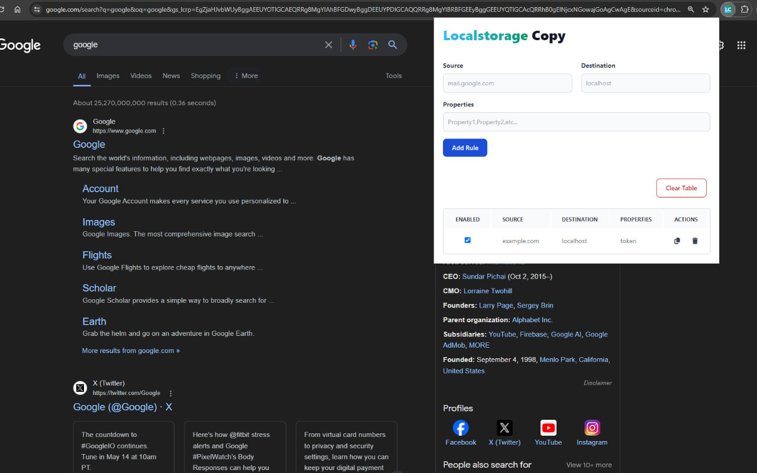Click the Clear Table button

(681, 187)
